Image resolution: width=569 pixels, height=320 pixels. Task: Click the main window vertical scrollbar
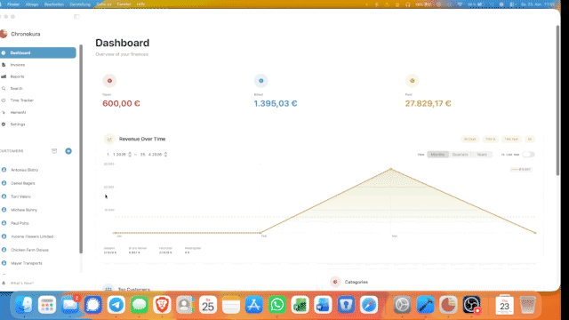[557, 100]
